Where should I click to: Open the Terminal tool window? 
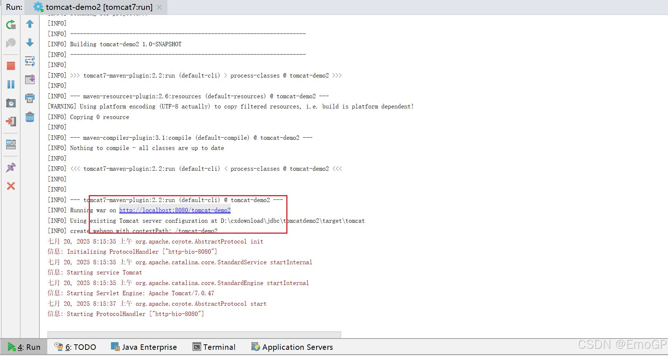(x=214, y=347)
